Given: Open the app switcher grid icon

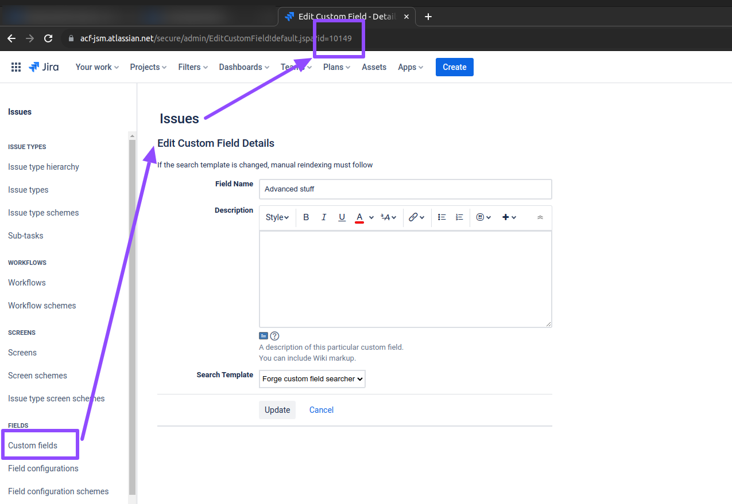Looking at the screenshot, I should click(16, 67).
